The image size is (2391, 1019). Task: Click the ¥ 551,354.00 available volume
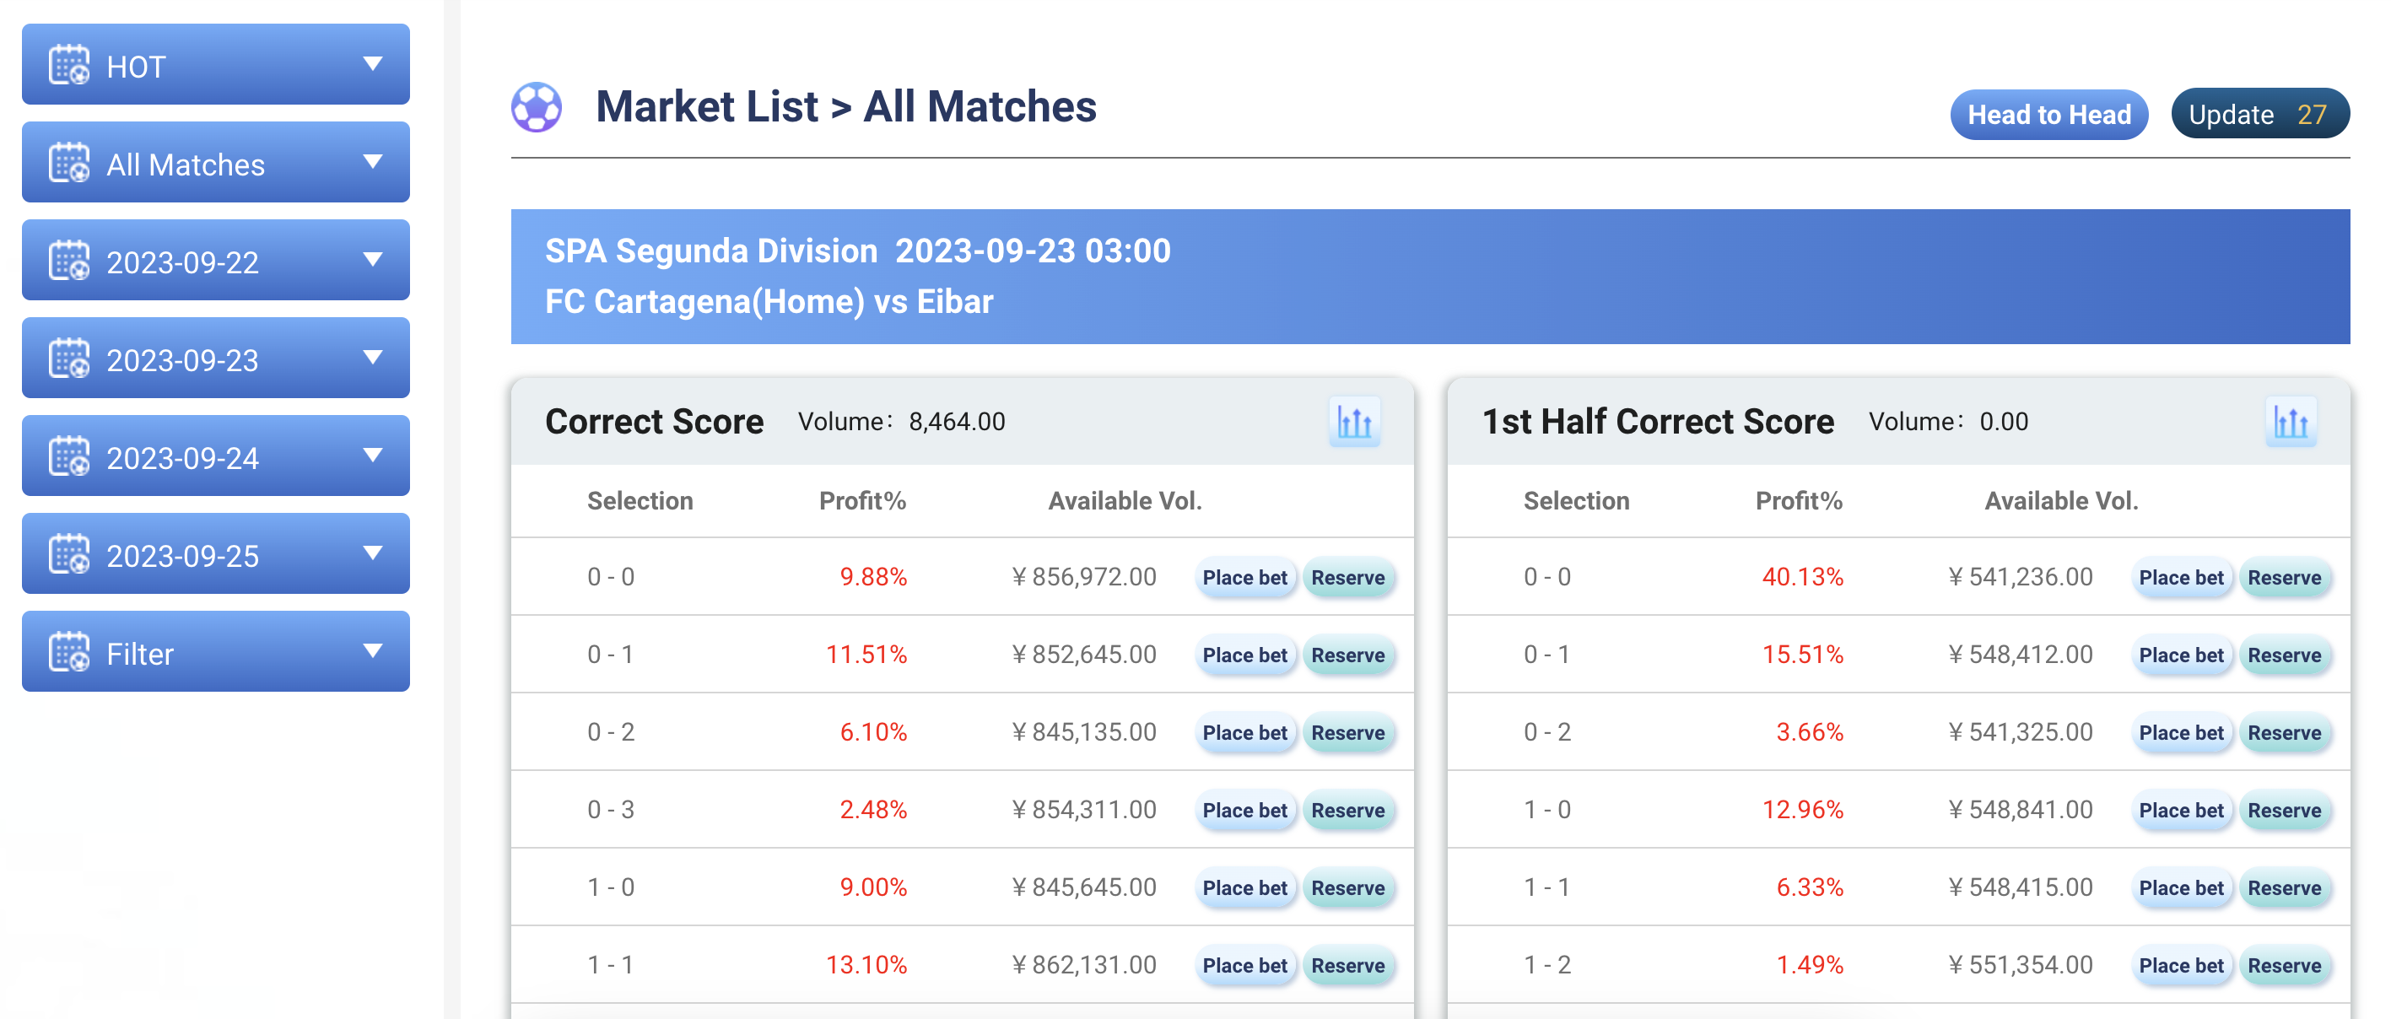(x=2021, y=964)
